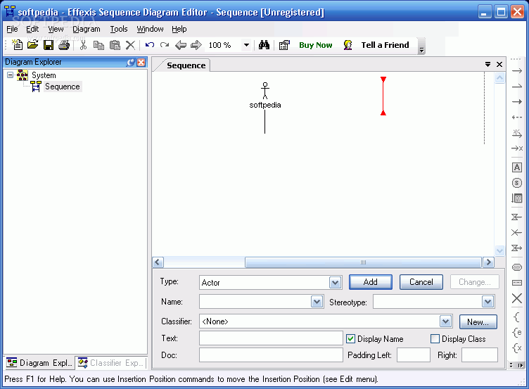The image size is (529, 389).
Task: Switch to the Diagram Explorer bottom tab
Action: 39,363
